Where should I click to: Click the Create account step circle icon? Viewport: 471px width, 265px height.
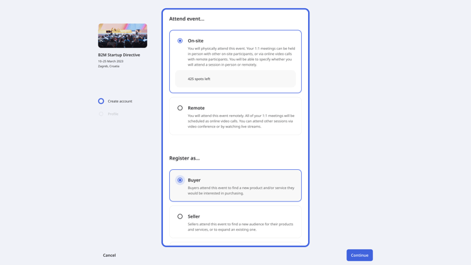[101, 101]
